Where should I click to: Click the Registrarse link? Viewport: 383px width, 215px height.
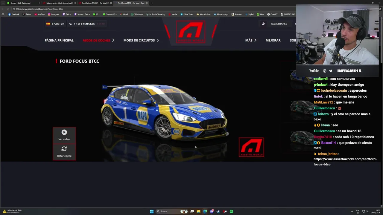click(279, 24)
